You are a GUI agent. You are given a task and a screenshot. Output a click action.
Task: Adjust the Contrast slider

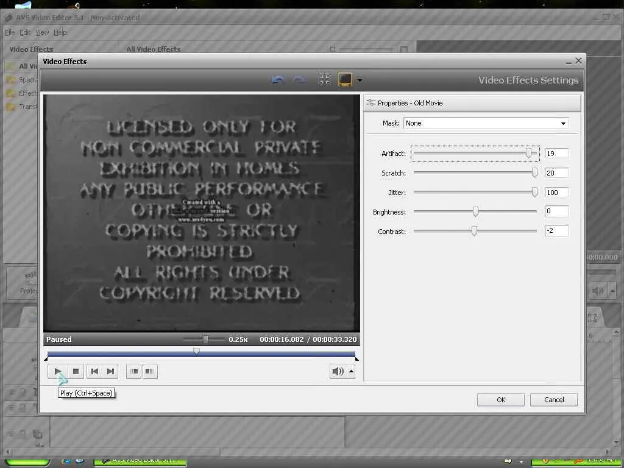pos(475,231)
